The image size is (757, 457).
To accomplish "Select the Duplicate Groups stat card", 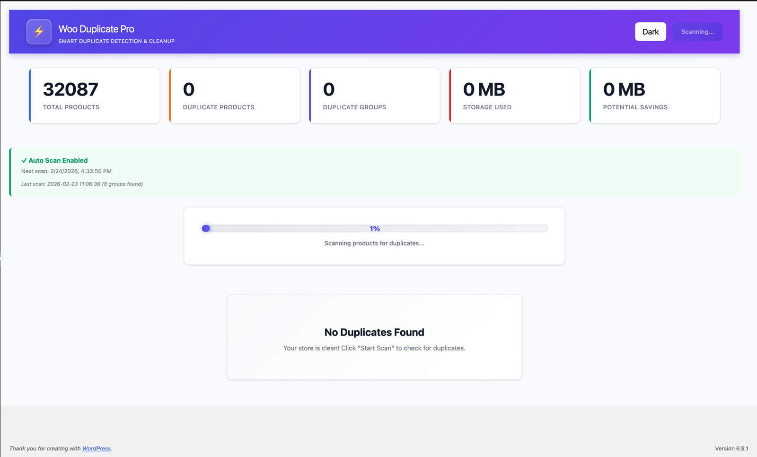I will click(x=375, y=96).
